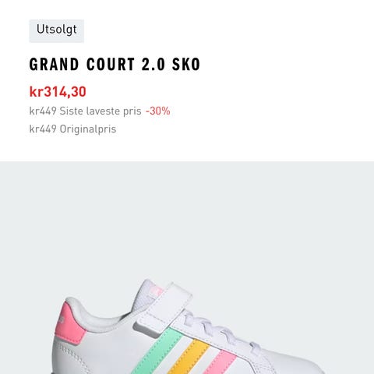Tap the -30% discount label

click(158, 111)
